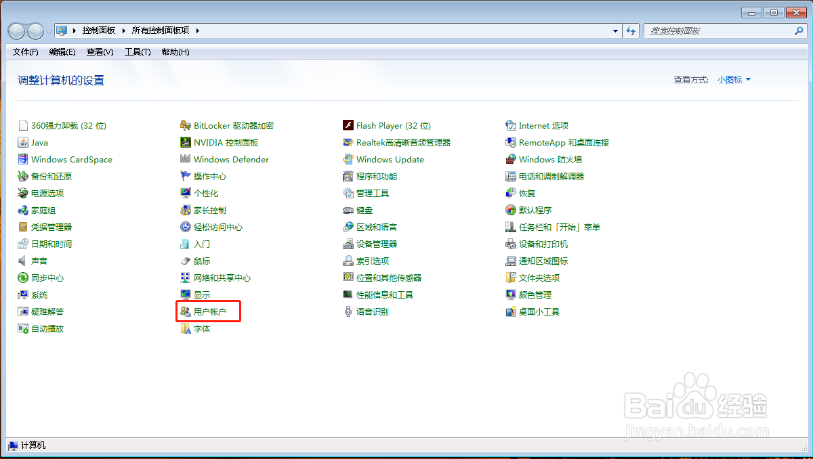Open the Windows 防火墙 icon

click(x=511, y=159)
